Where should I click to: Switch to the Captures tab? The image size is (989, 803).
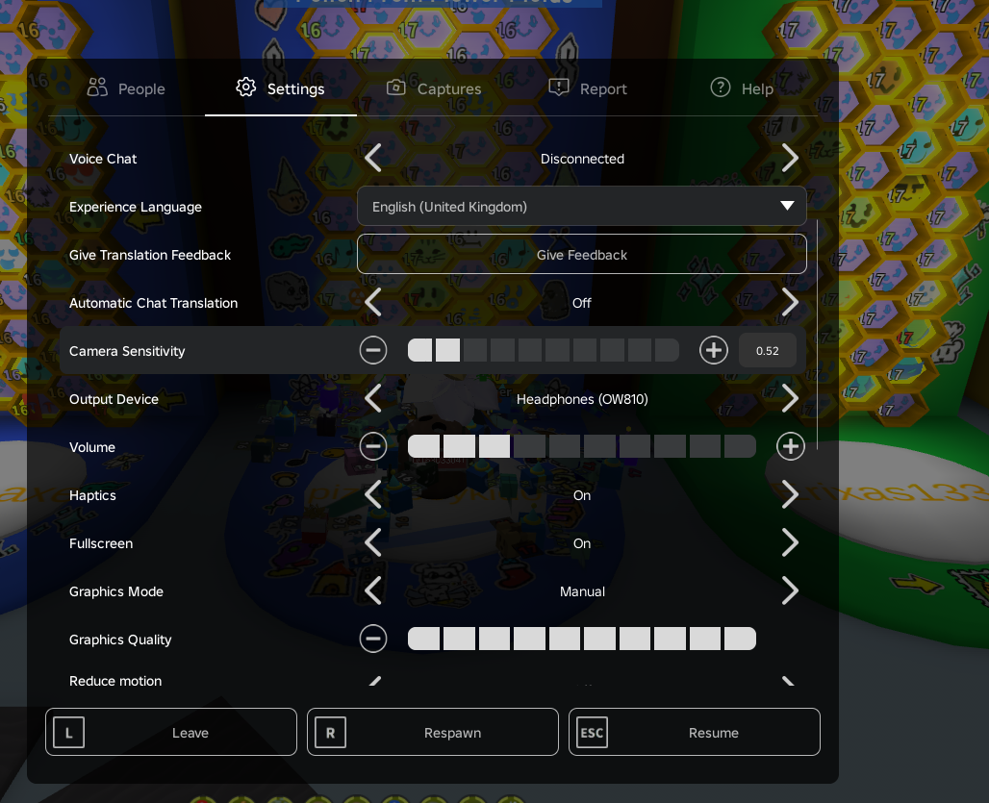coord(434,88)
